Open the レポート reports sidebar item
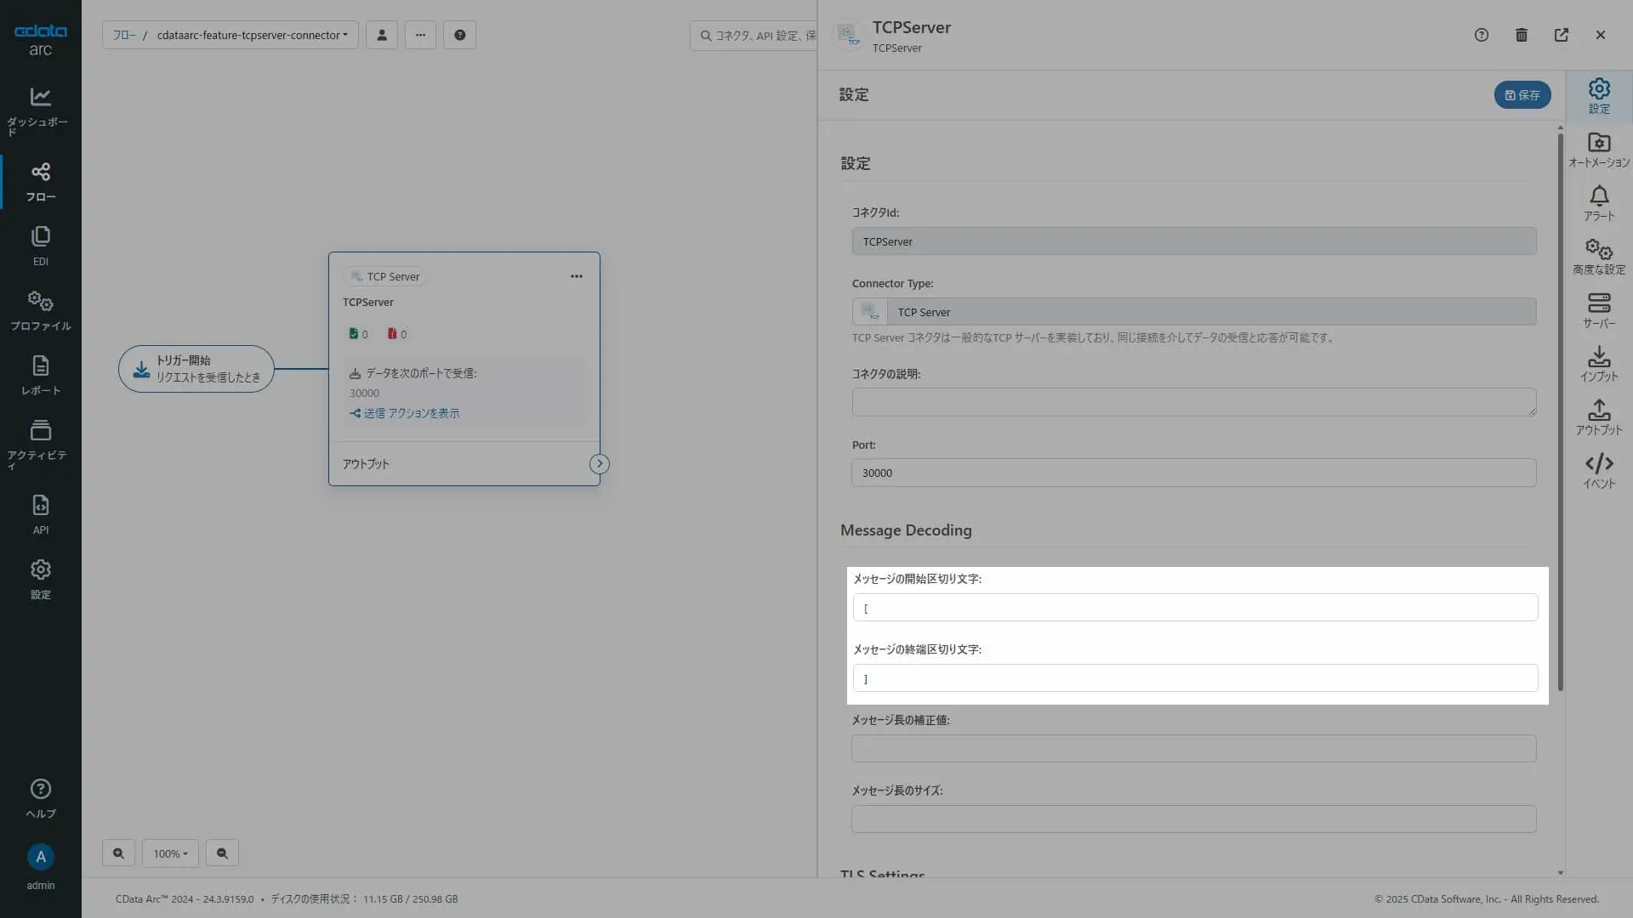 point(40,376)
